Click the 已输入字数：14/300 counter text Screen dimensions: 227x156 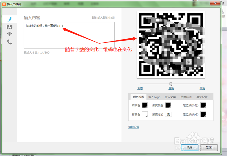click(x=37, y=53)
